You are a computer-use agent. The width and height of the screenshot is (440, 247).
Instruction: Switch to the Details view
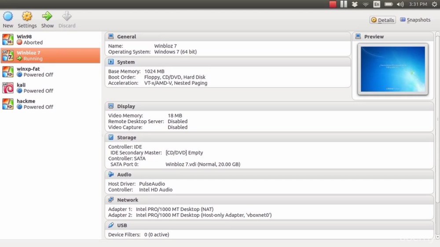click(x=382, y=20)
